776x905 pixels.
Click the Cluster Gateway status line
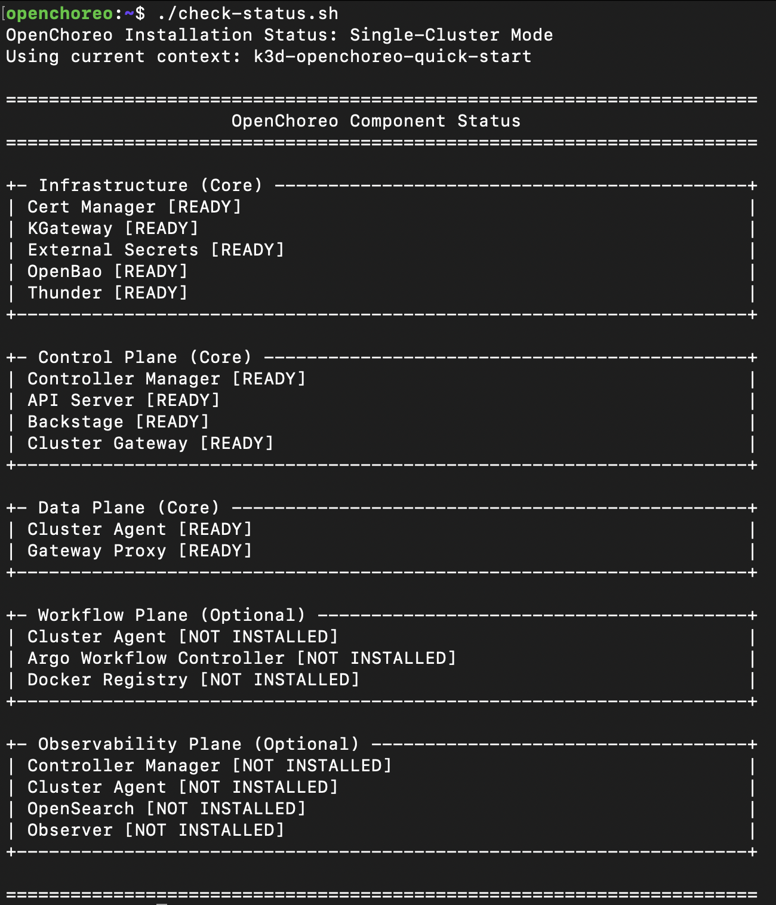point(150,444)
